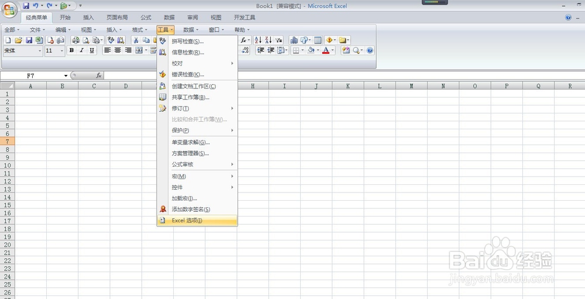Choose 信息检索 menu entry
Image resolution: width=585 pixels, height=299 pixels.
click(x=197, y=53)
